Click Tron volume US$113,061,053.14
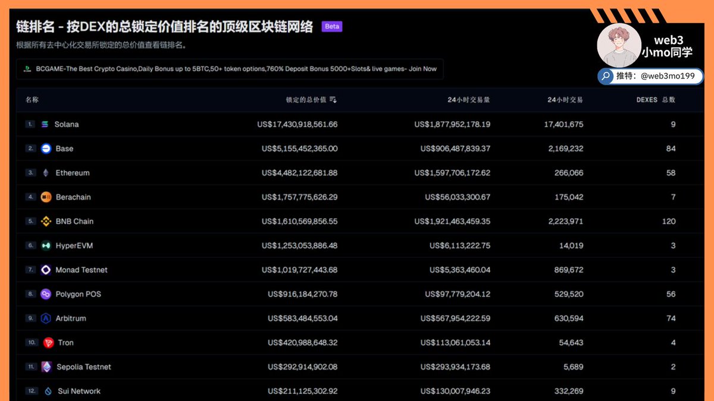This screenshot has width=714, height=401. 455,343
